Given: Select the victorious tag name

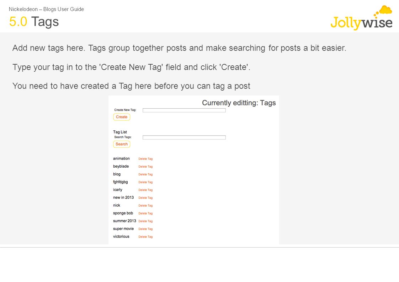Looking at the screenshot, I should tap(121, 237).
